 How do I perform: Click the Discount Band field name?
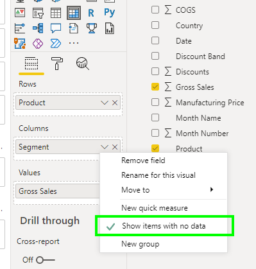(200, 56)
